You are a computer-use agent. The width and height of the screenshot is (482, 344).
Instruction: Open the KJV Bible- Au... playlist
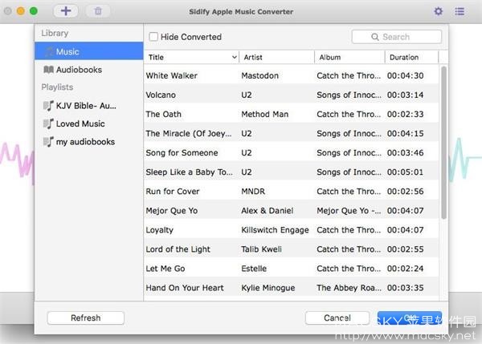[89, 106]
